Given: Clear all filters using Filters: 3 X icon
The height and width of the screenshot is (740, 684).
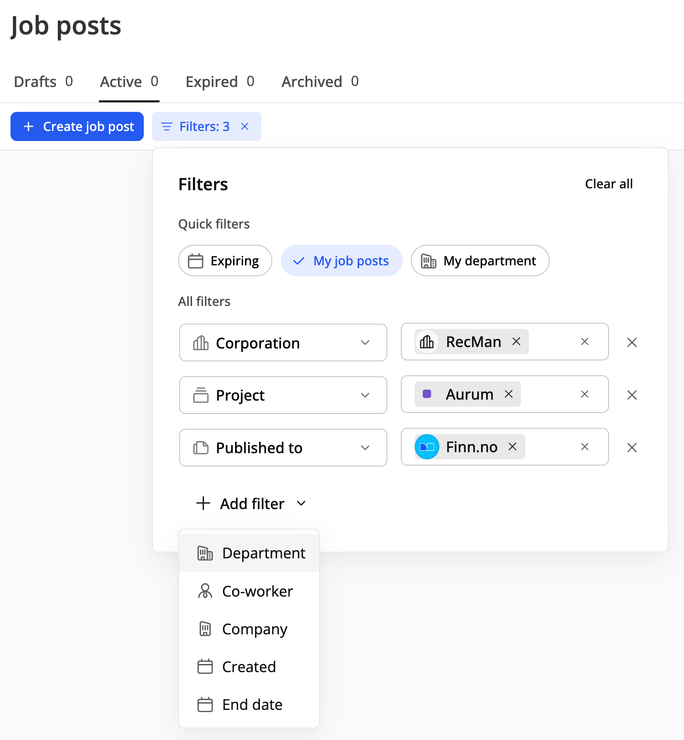Looking at the screenshot, I should [x=245, y=127].
